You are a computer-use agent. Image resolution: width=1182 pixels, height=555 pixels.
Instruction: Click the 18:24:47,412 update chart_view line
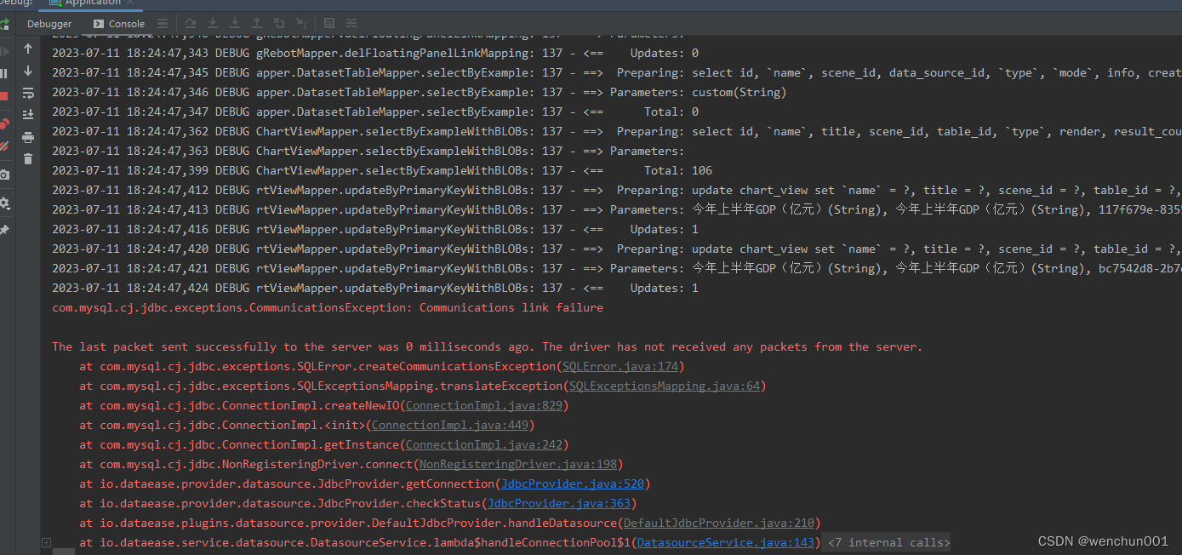coord(617,191)
